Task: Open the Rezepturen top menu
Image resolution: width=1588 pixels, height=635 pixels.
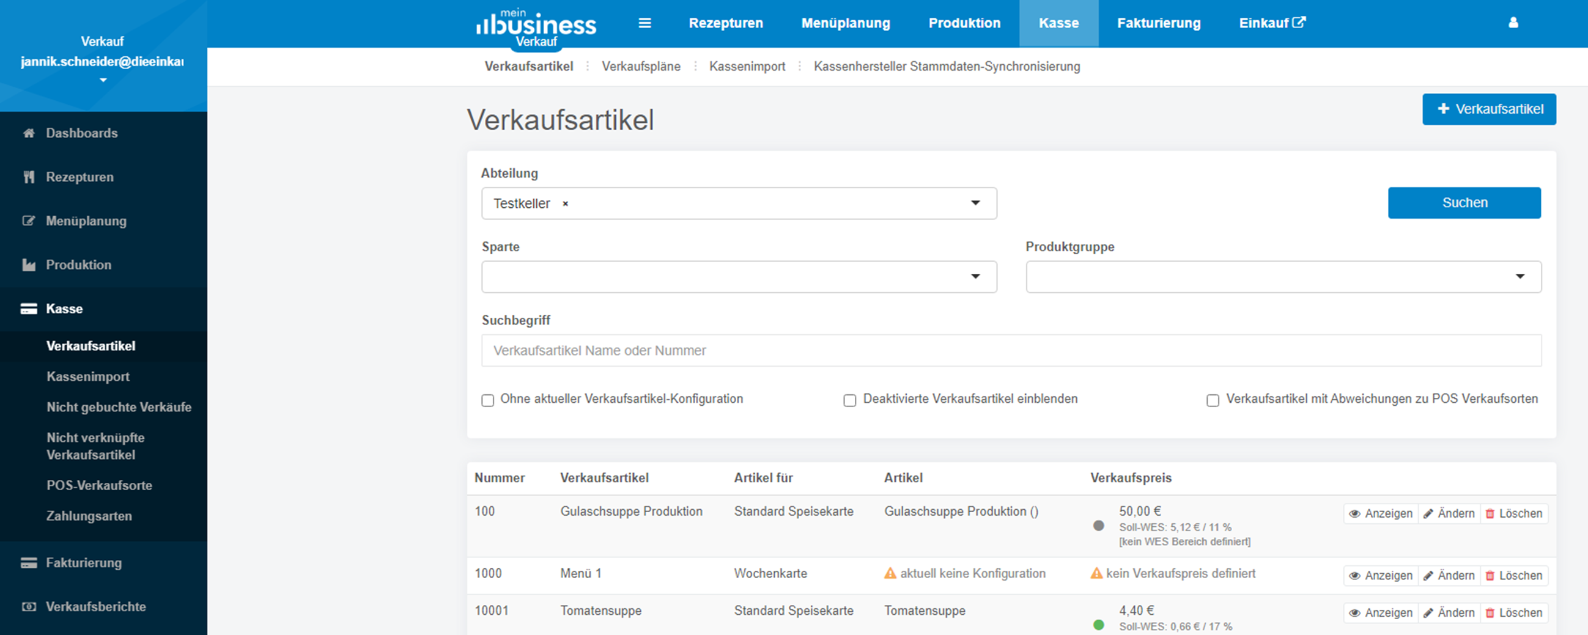Action: point(726,23)
